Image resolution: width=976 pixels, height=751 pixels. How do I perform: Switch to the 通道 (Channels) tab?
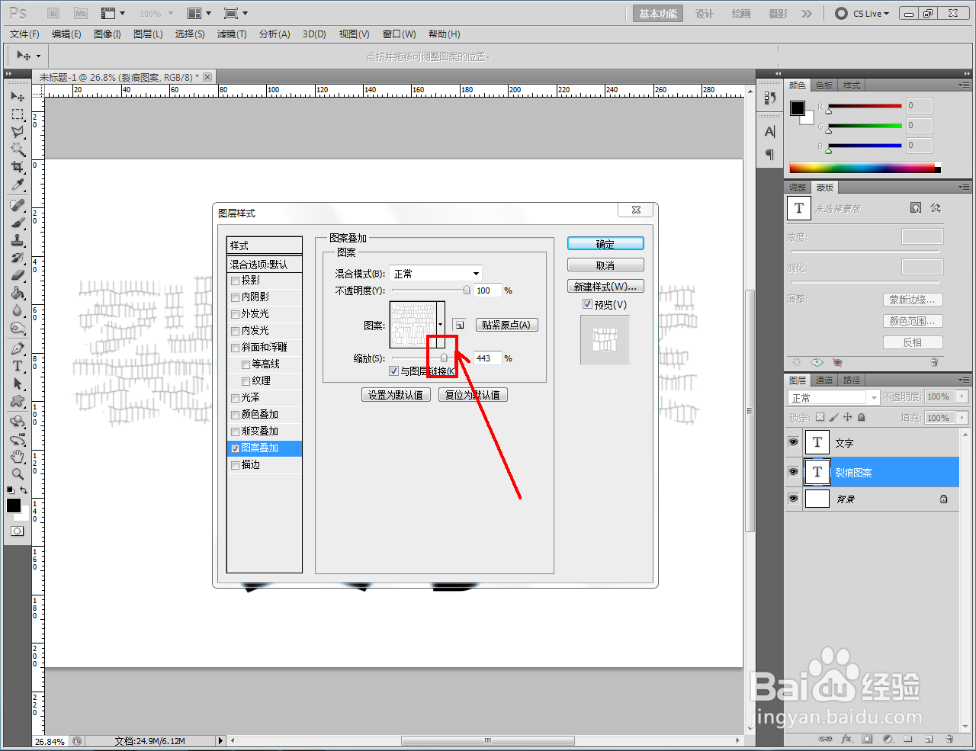click(823, 380)
